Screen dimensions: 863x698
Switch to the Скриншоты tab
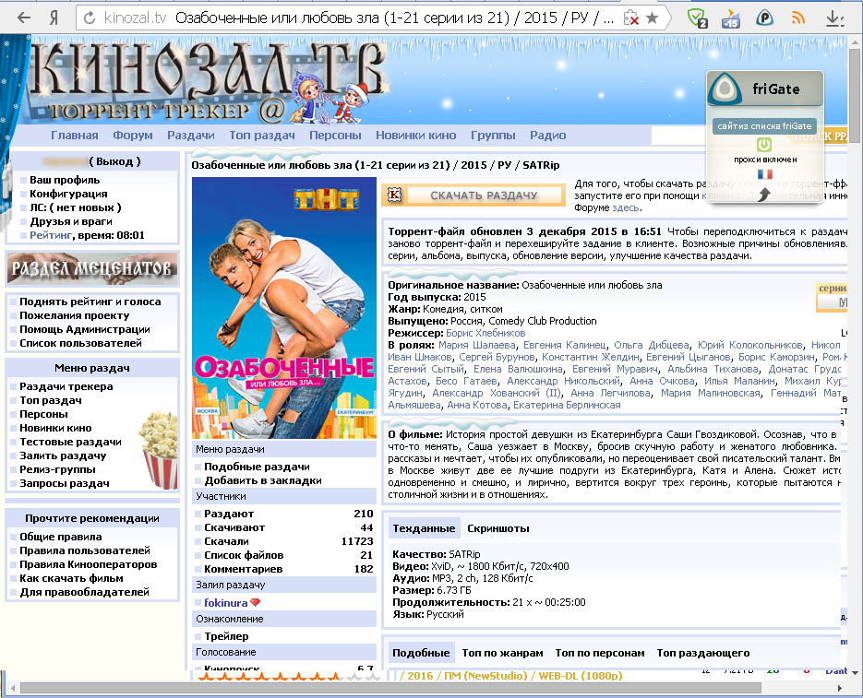pos(498,528)
